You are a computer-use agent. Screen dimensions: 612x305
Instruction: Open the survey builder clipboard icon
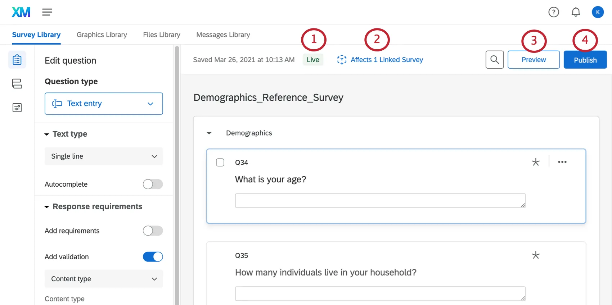coord(17,60)
